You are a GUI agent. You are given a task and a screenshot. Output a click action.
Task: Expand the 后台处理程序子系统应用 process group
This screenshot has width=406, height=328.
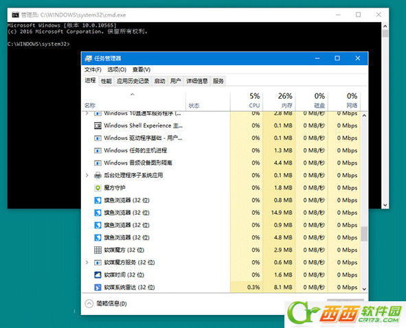coord(87,176)
